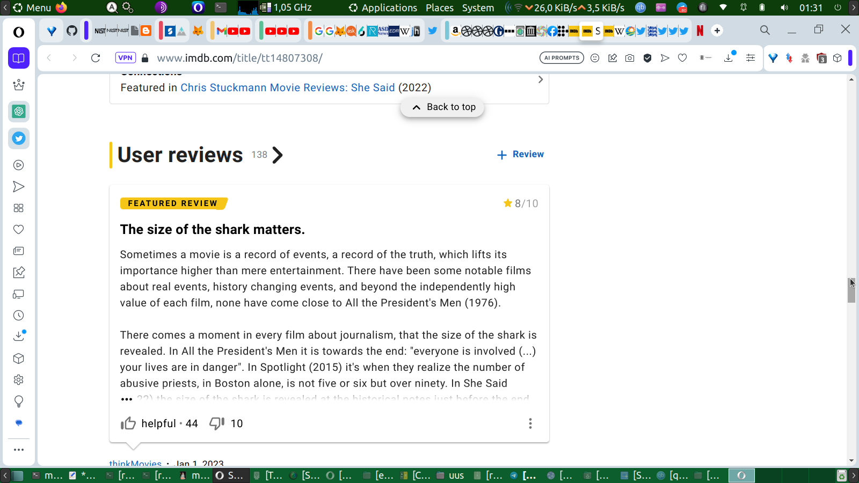
Task: Open all user reviews via chevron arrow
Action: click(x=278, y=155)
